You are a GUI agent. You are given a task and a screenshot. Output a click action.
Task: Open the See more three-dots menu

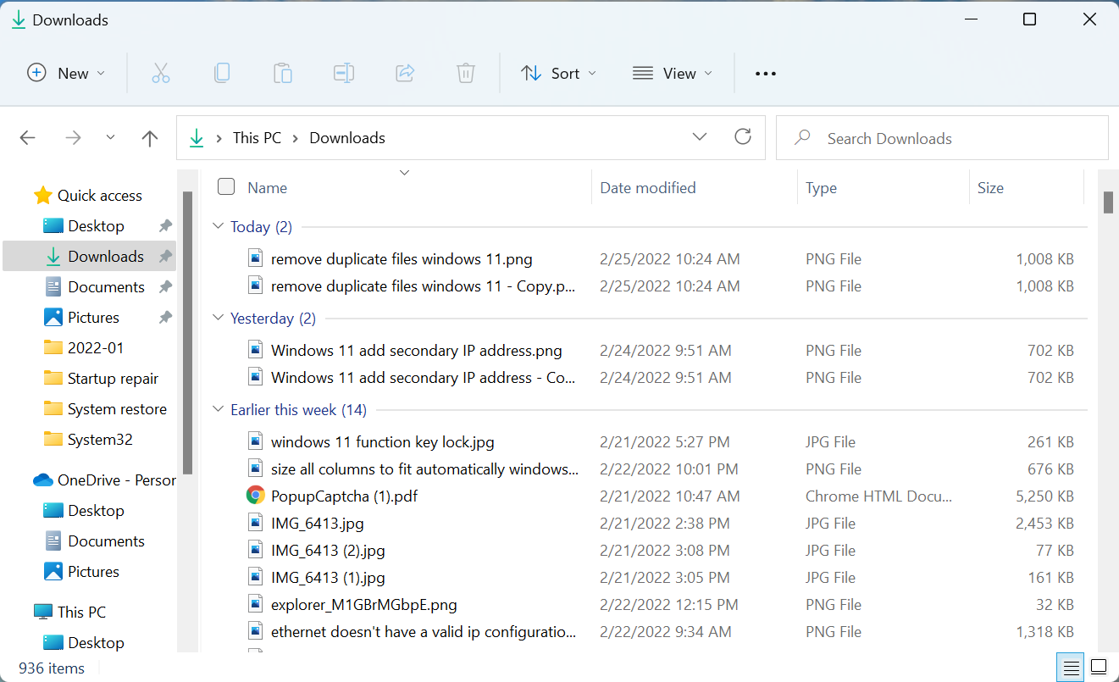(x=765, y=74)
